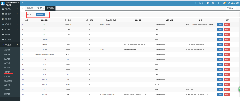
Task: Select 员工管理 in the sidebar submenu
Action: 7,72
